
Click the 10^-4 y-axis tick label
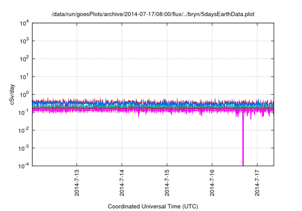pyautogui.click(x=24, y=166)
